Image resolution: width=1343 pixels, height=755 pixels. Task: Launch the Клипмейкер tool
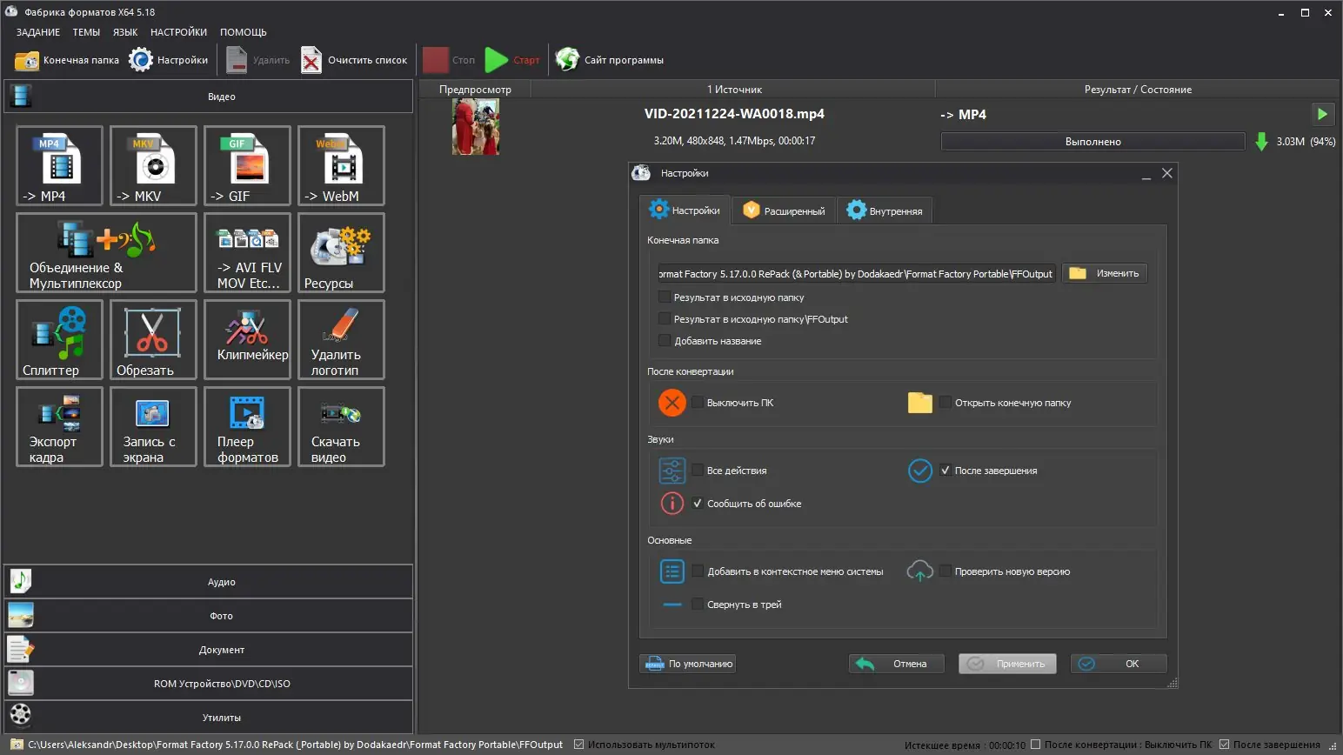(x=247, y=339)
